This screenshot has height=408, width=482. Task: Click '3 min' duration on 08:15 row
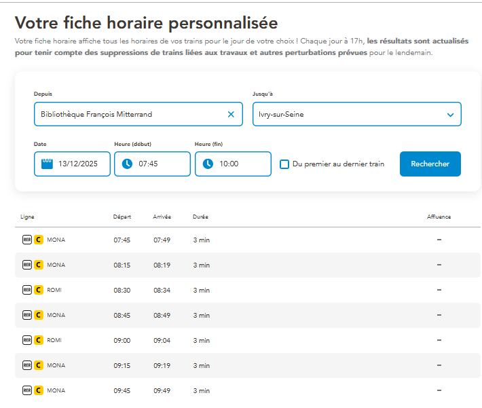pos(202,265)
